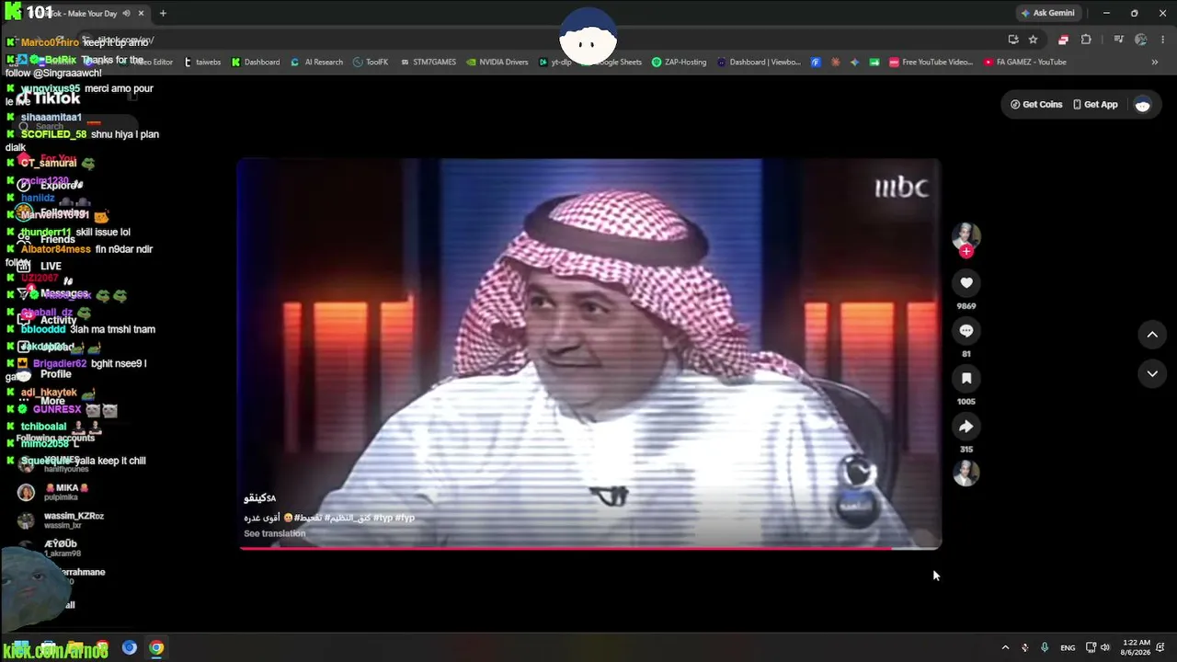Mute the TikTok browser tab audio
1177x662 pixels.
click(127, 13)
